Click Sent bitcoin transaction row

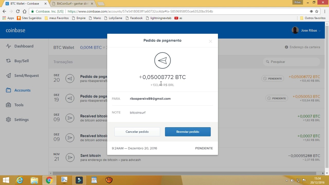click(x=187, y=157)
